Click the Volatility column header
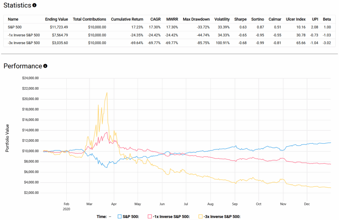The width and height of the screenshot is (339, 220). tap(222, 19)
